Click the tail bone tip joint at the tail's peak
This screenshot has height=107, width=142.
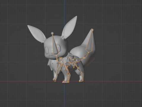(92, 30)
